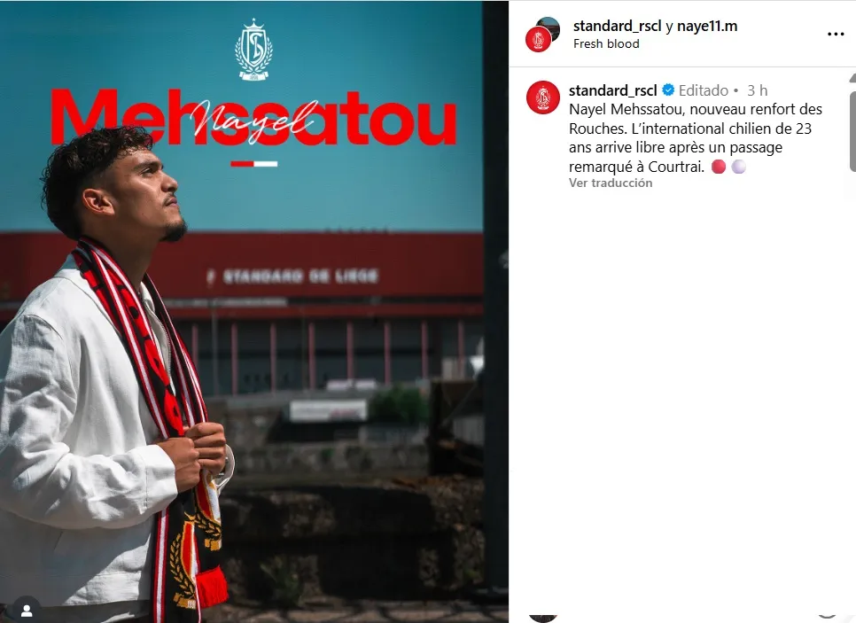Open the three-dot more options menu

[836, 34]
